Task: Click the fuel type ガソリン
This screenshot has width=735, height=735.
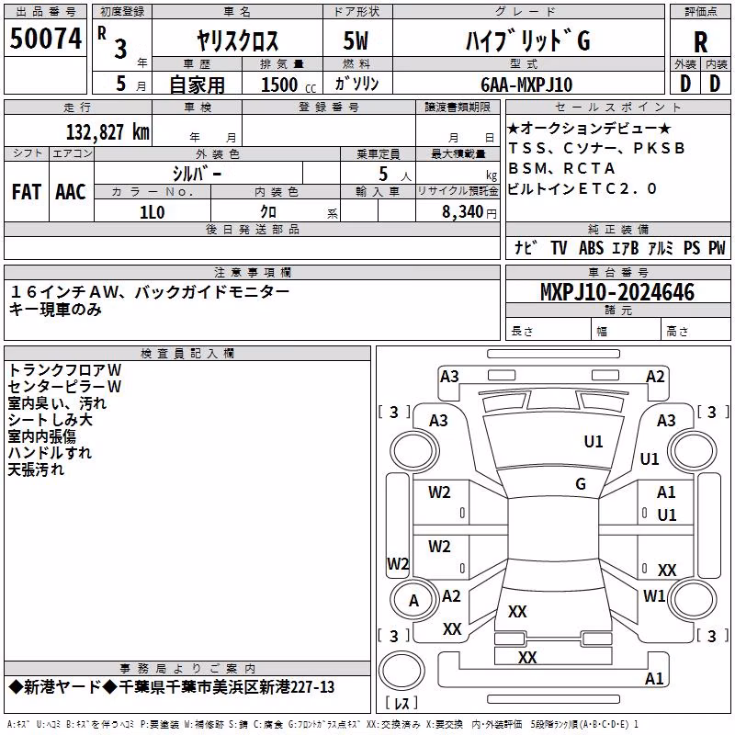Action: click(x=357, y=84)
